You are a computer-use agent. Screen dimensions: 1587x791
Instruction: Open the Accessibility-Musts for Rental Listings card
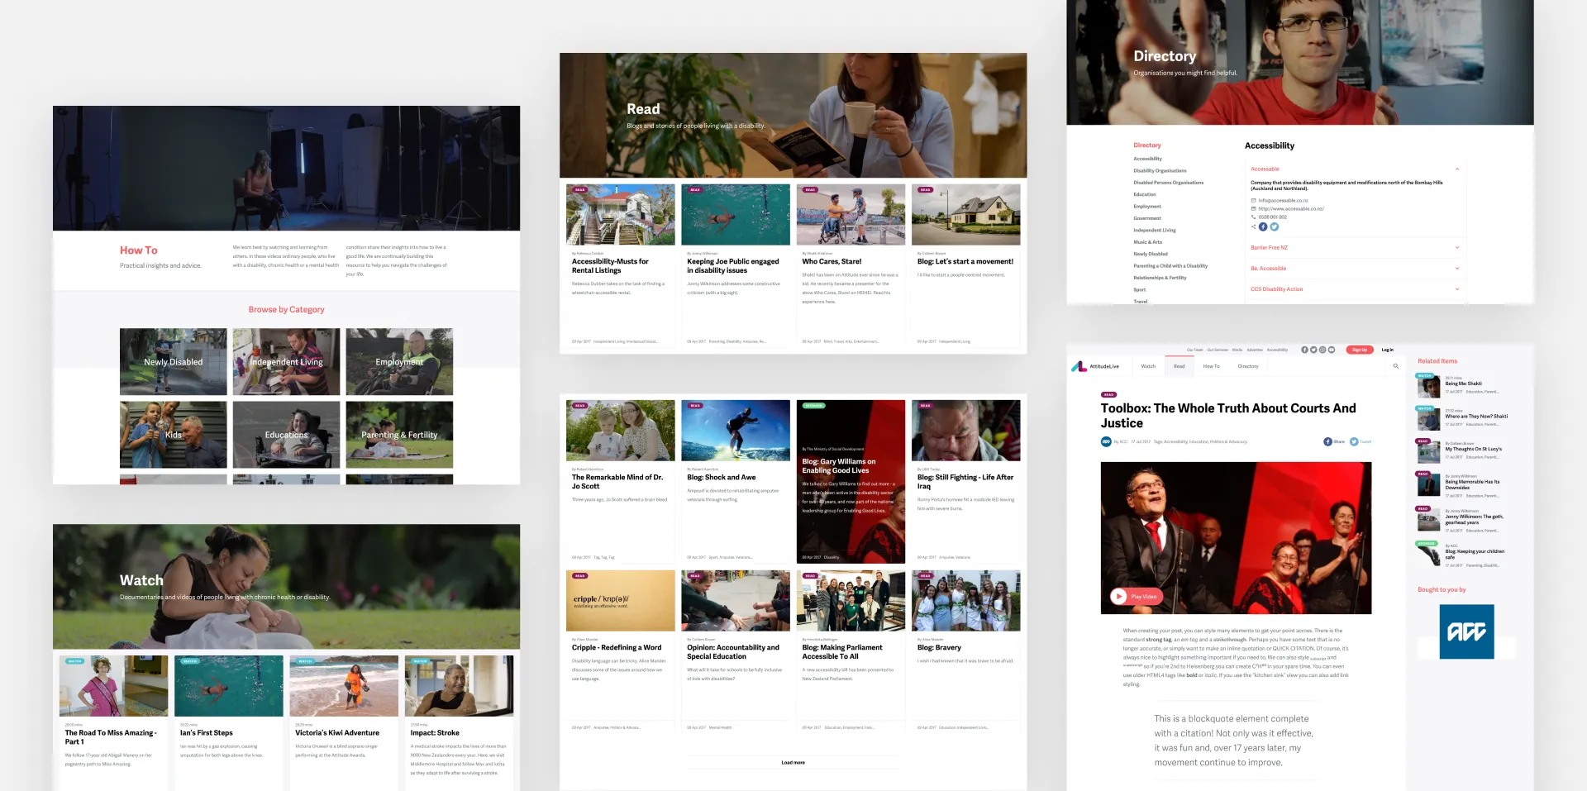pos(620,264)
